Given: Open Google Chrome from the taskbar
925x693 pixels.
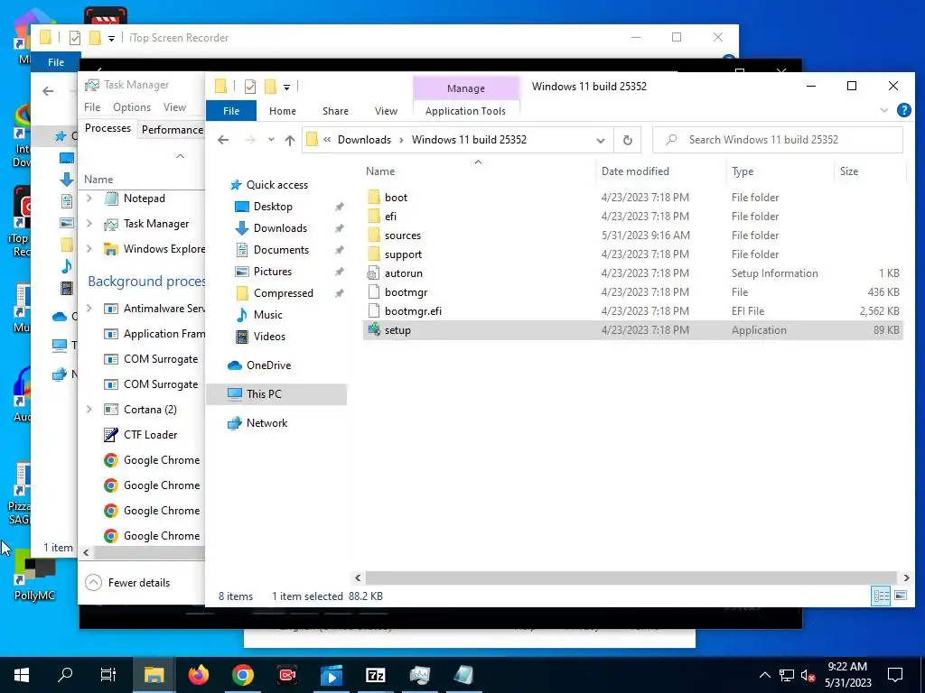Looking at the screenshot, I should click(242, 675).
